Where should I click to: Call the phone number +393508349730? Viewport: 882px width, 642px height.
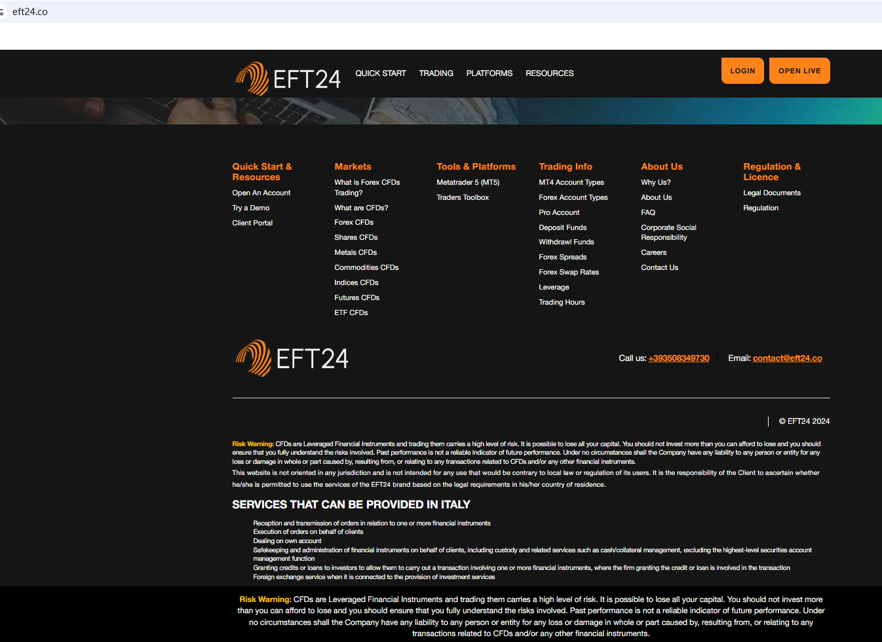(679, 358)
